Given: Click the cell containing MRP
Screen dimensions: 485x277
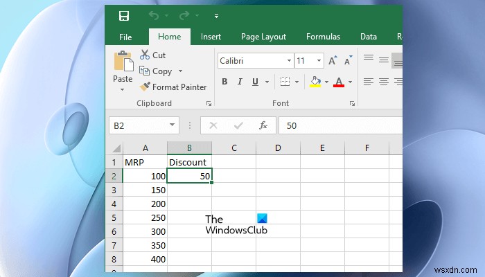Looking at the screenshot, I should click(x=145, y=162).
